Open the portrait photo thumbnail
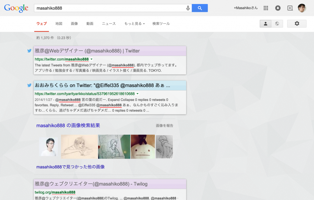Image resolution: width=314 pixels, height=200 pixels. [x=48, y=147]
